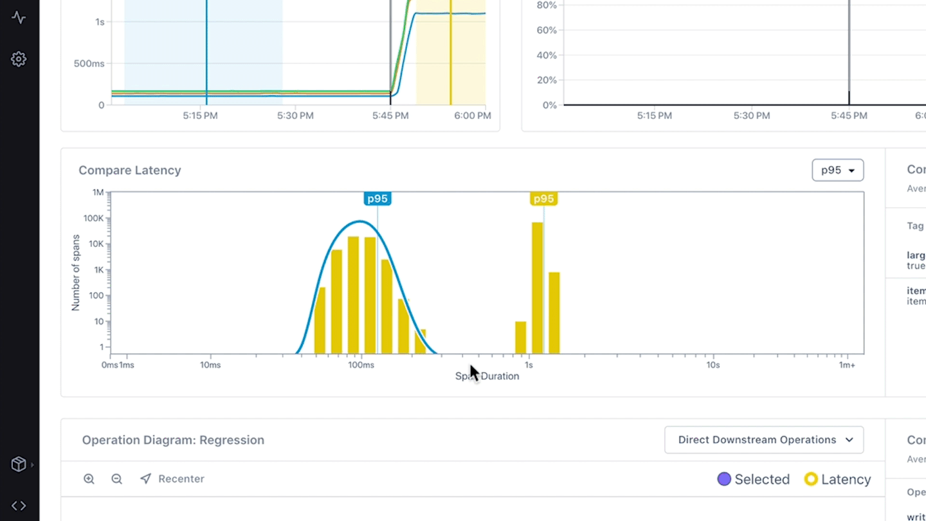The image size is (926, 521).
Task: Open the activity pulse icon in sidebar
Action: 19,17
